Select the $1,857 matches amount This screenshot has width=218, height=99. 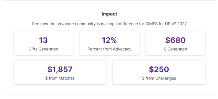tap(60, 69)
